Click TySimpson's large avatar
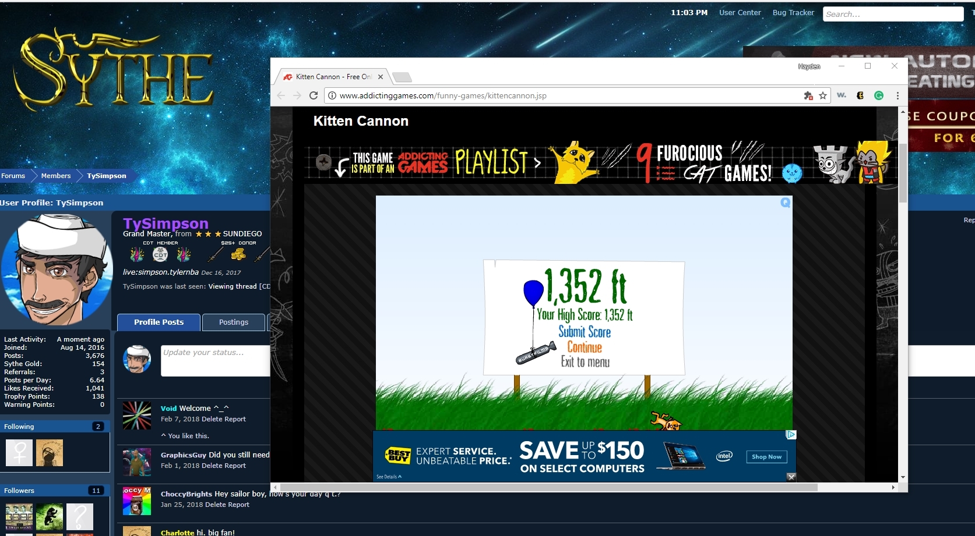 57,269
